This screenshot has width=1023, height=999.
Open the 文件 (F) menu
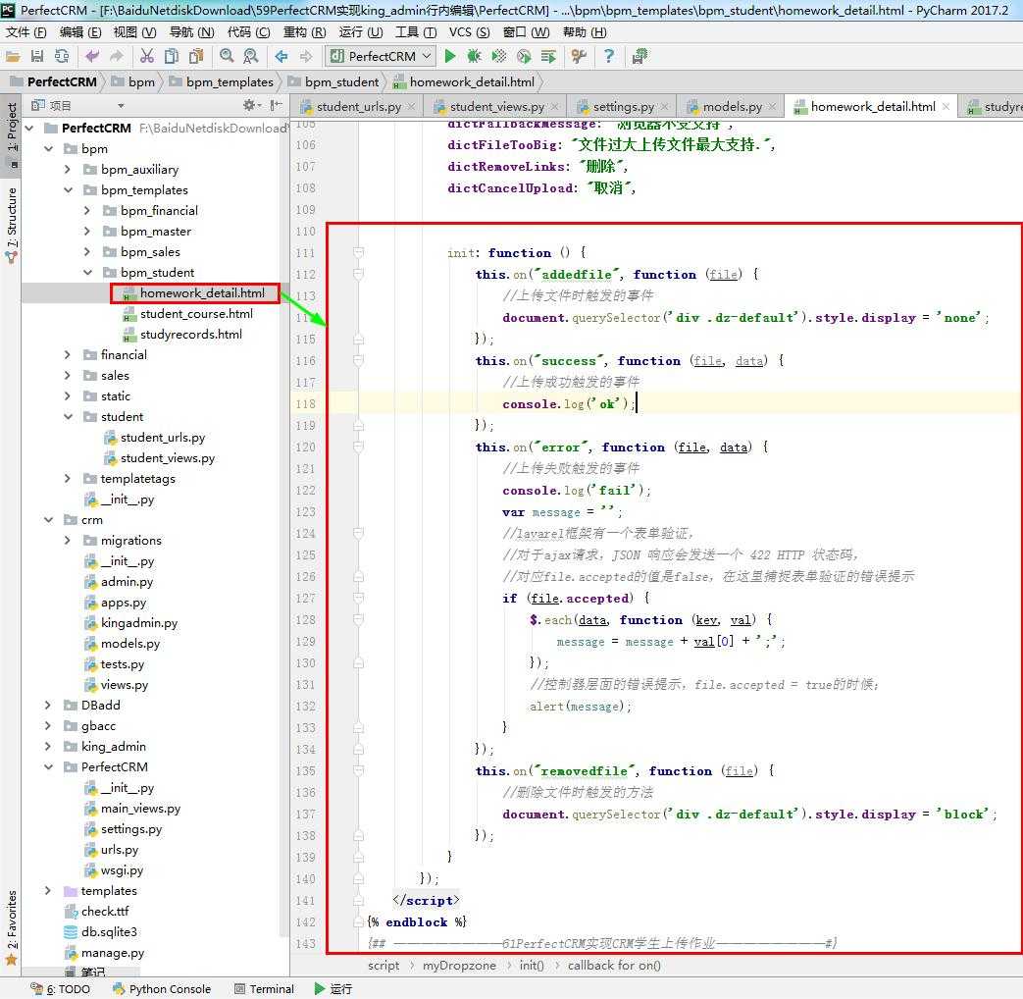26,32
